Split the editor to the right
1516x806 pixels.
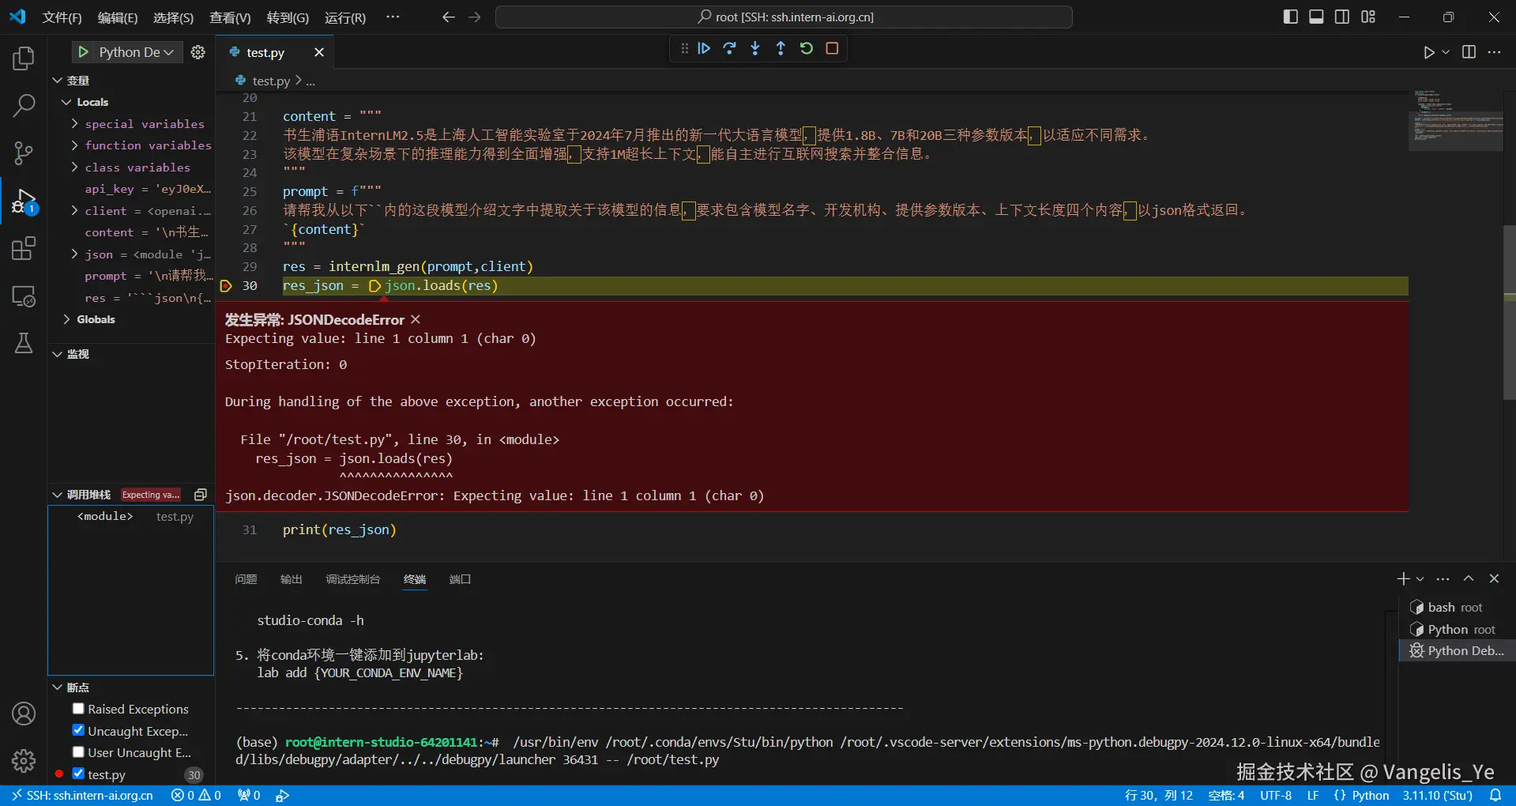(1469, 52)
